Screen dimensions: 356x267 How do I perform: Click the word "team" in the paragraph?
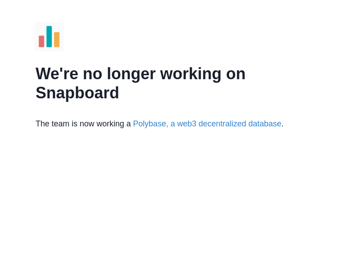61,124
